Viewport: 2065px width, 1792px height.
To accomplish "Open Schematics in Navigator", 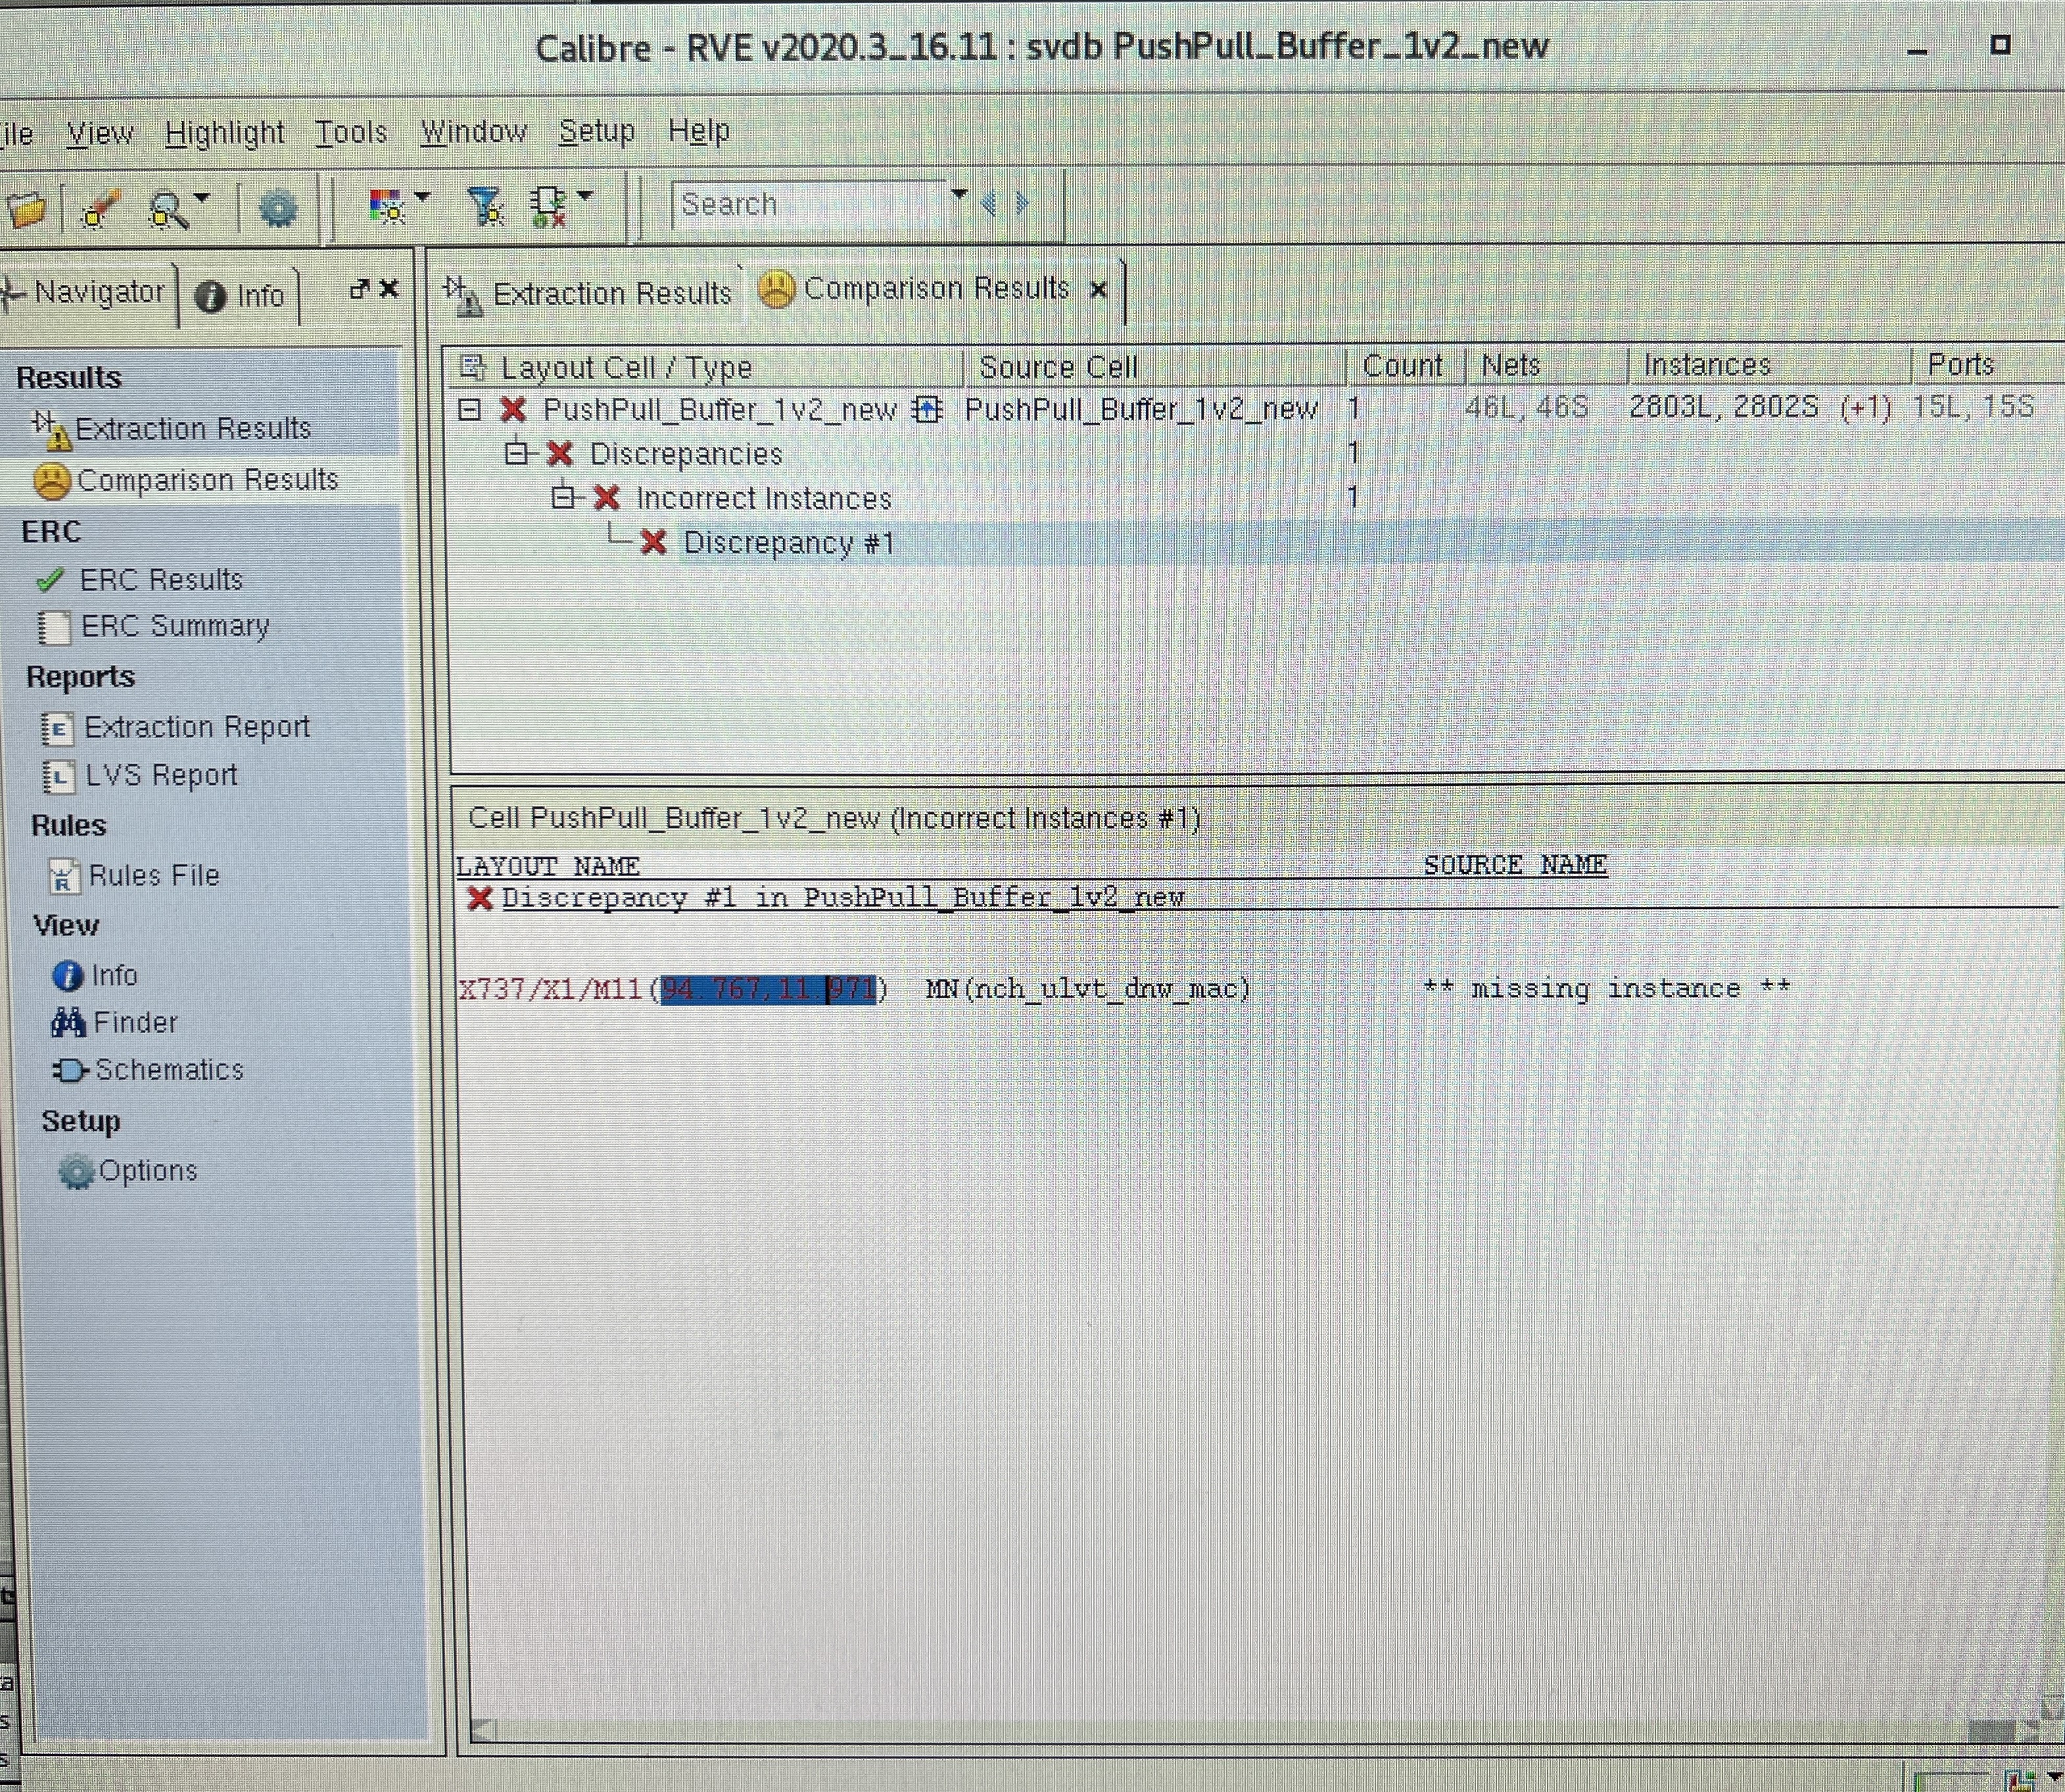I will tap(148, 1070).
